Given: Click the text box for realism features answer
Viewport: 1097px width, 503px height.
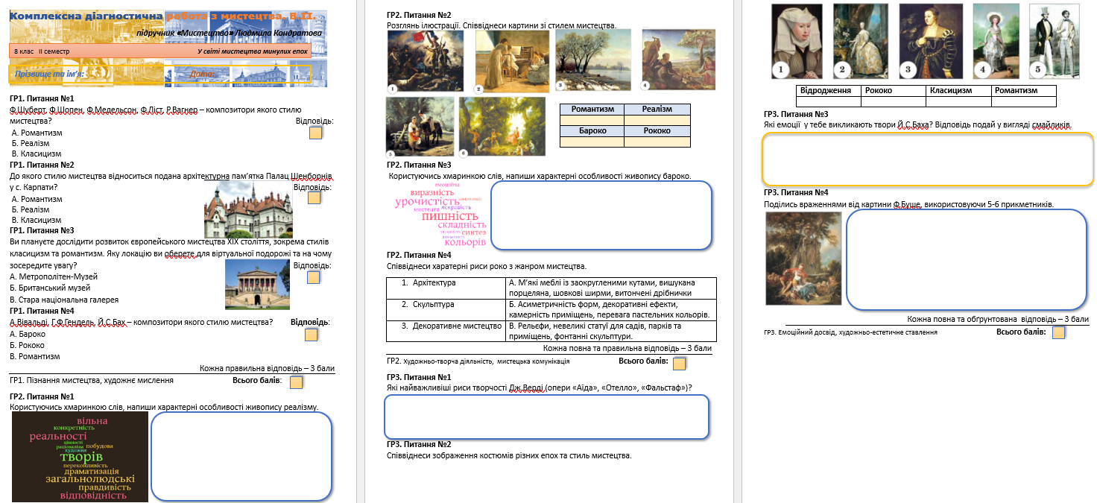Looking at the screenshot, I should point(241,456).
